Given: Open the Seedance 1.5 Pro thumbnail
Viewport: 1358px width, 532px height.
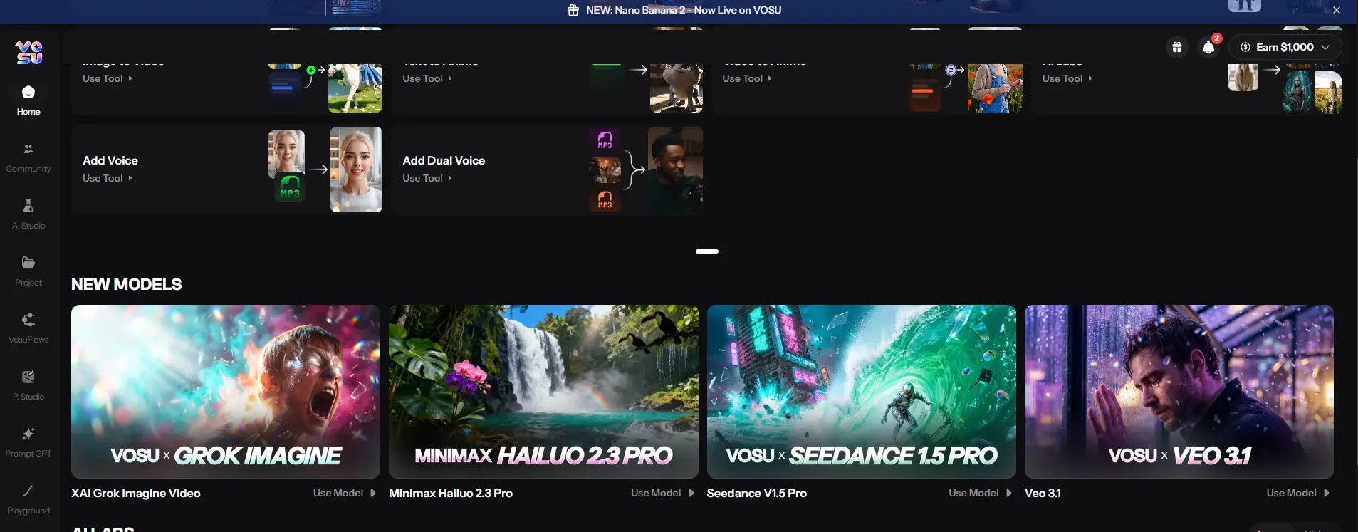Looking at the screenshot, I should (862, 392).
